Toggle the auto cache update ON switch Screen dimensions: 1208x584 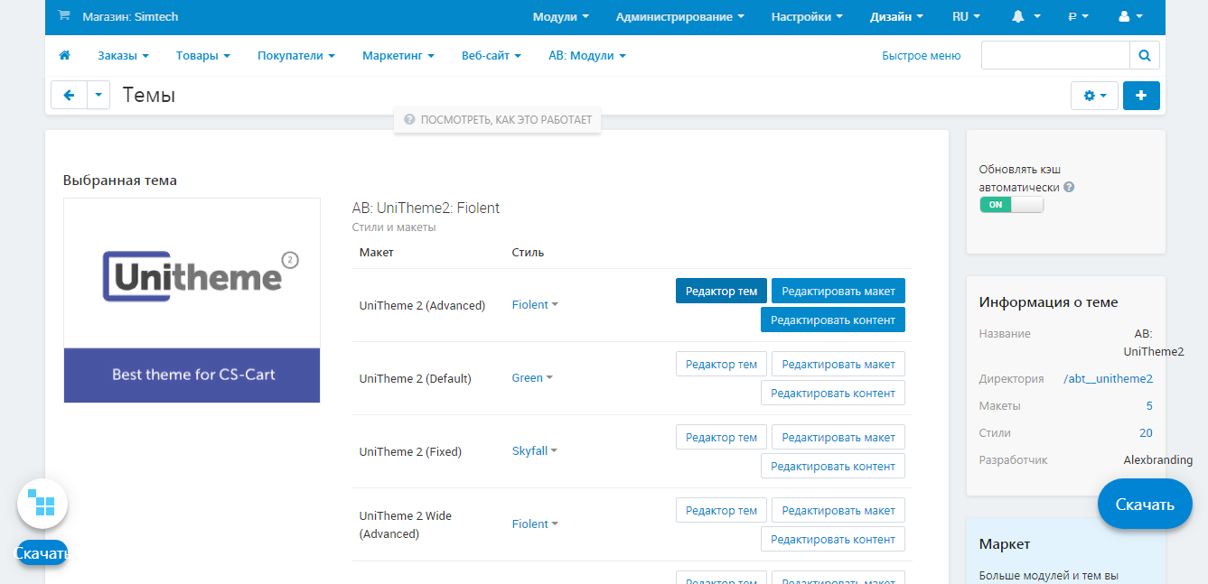(1011, 205)
